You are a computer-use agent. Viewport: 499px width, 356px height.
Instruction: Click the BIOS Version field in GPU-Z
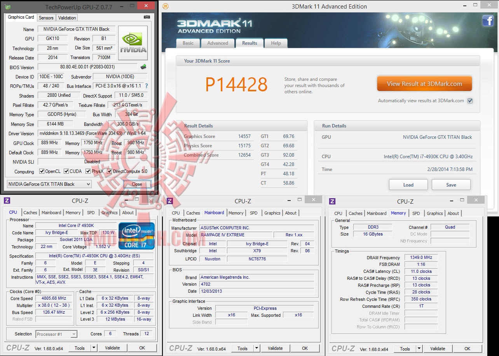[87, 67]
